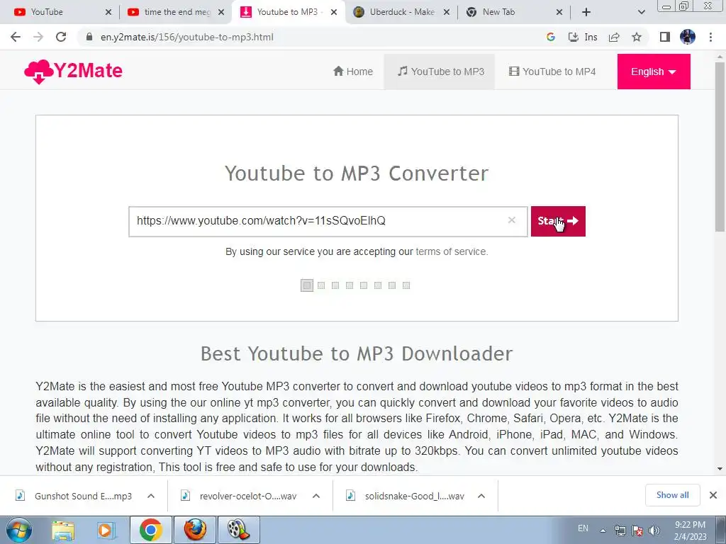726x544 pixels.
Task: Click the Y2Mate logo
Action: (x=73, y=72)
